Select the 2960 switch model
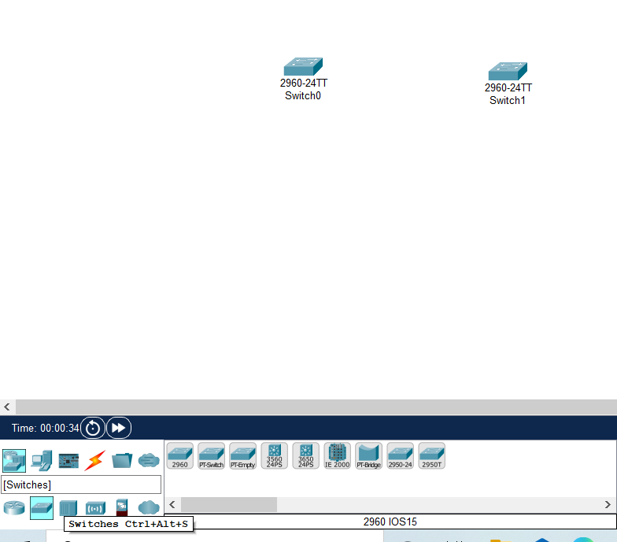Viewport: 617px width, 542px height. 179,455
